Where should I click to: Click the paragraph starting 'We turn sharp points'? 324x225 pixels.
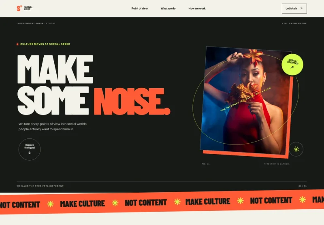click(x=53, y=127)
